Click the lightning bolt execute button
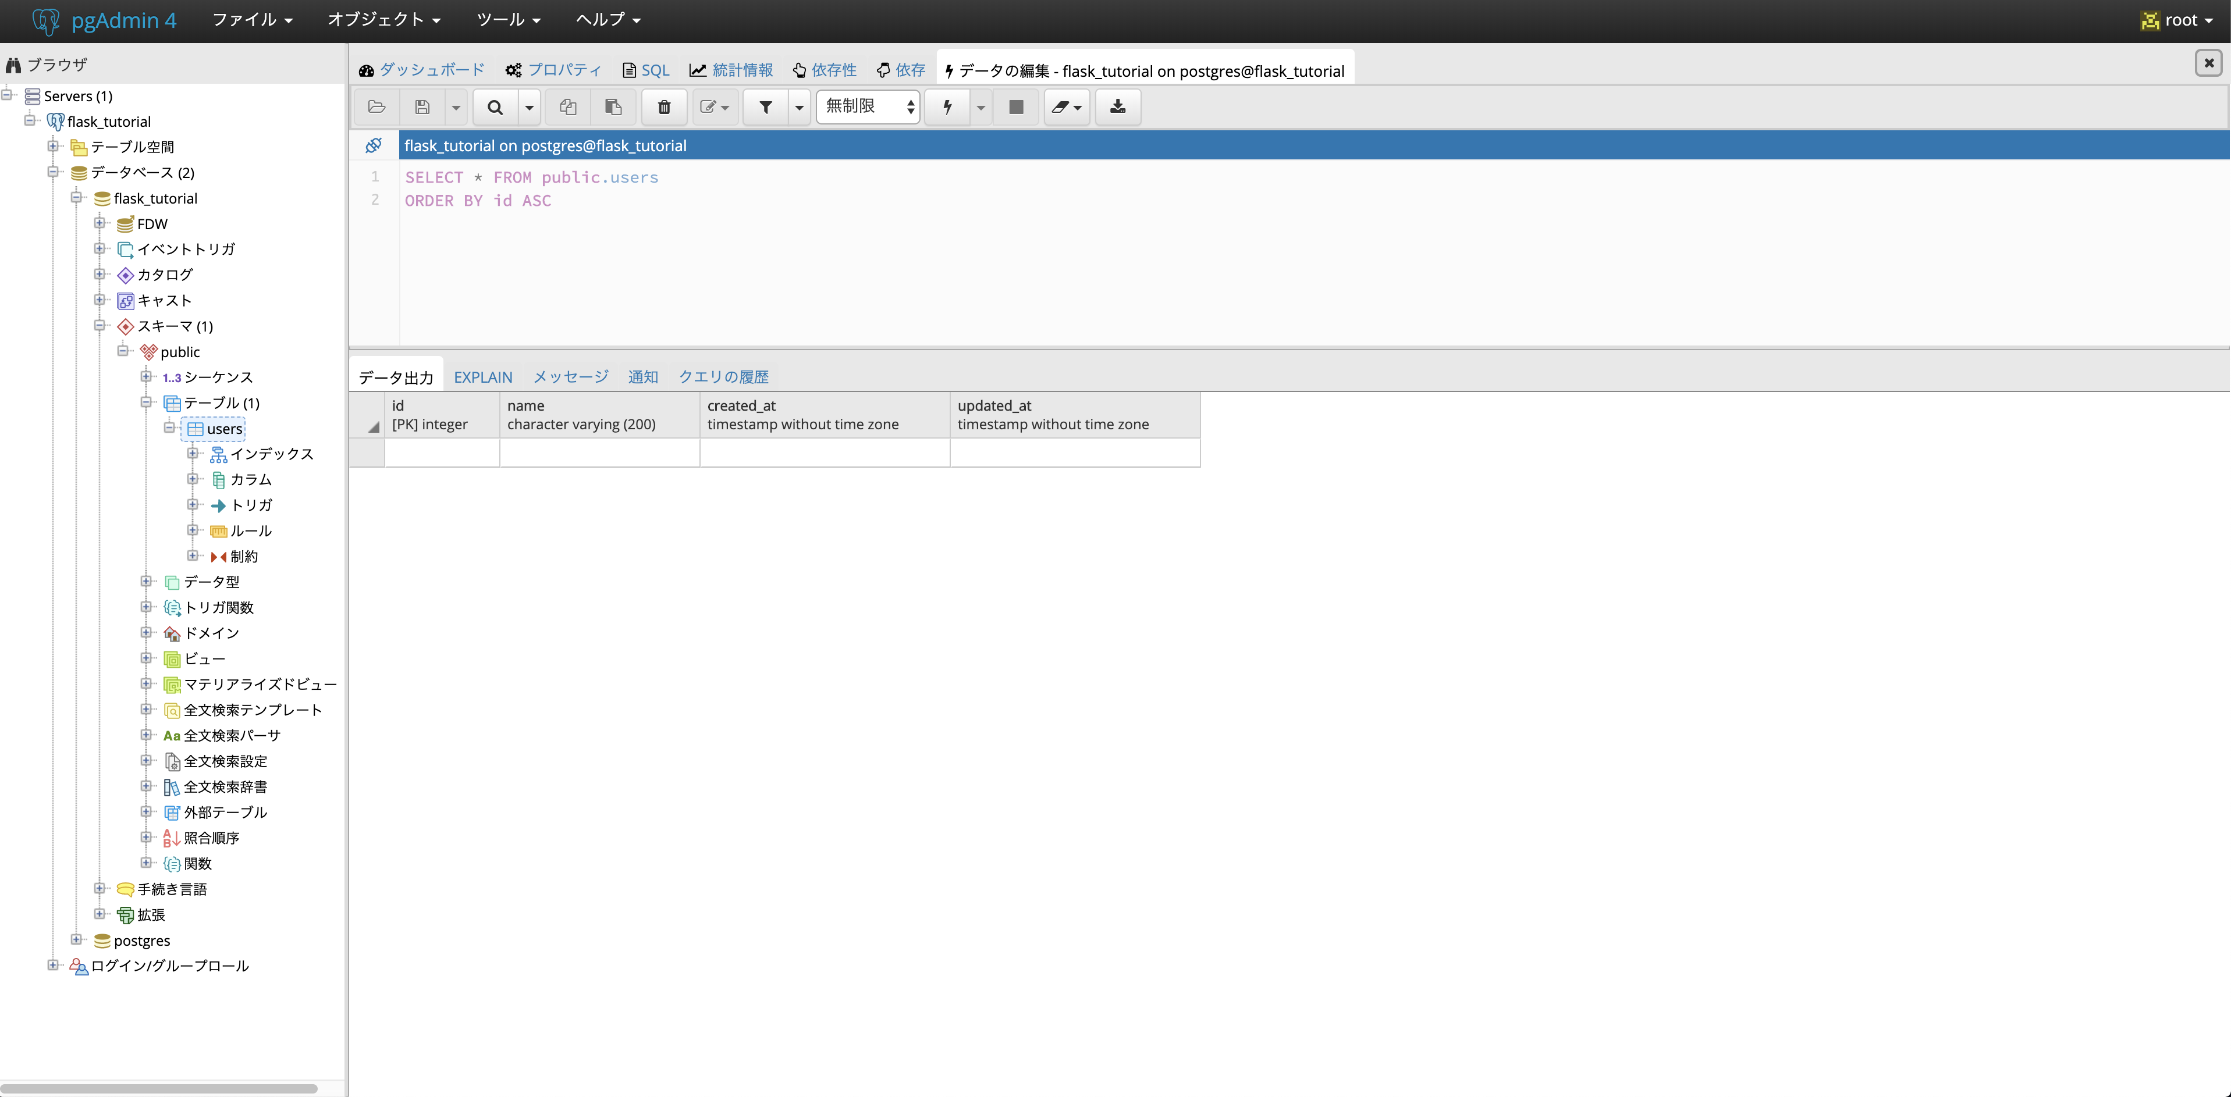 pos(947,106)
